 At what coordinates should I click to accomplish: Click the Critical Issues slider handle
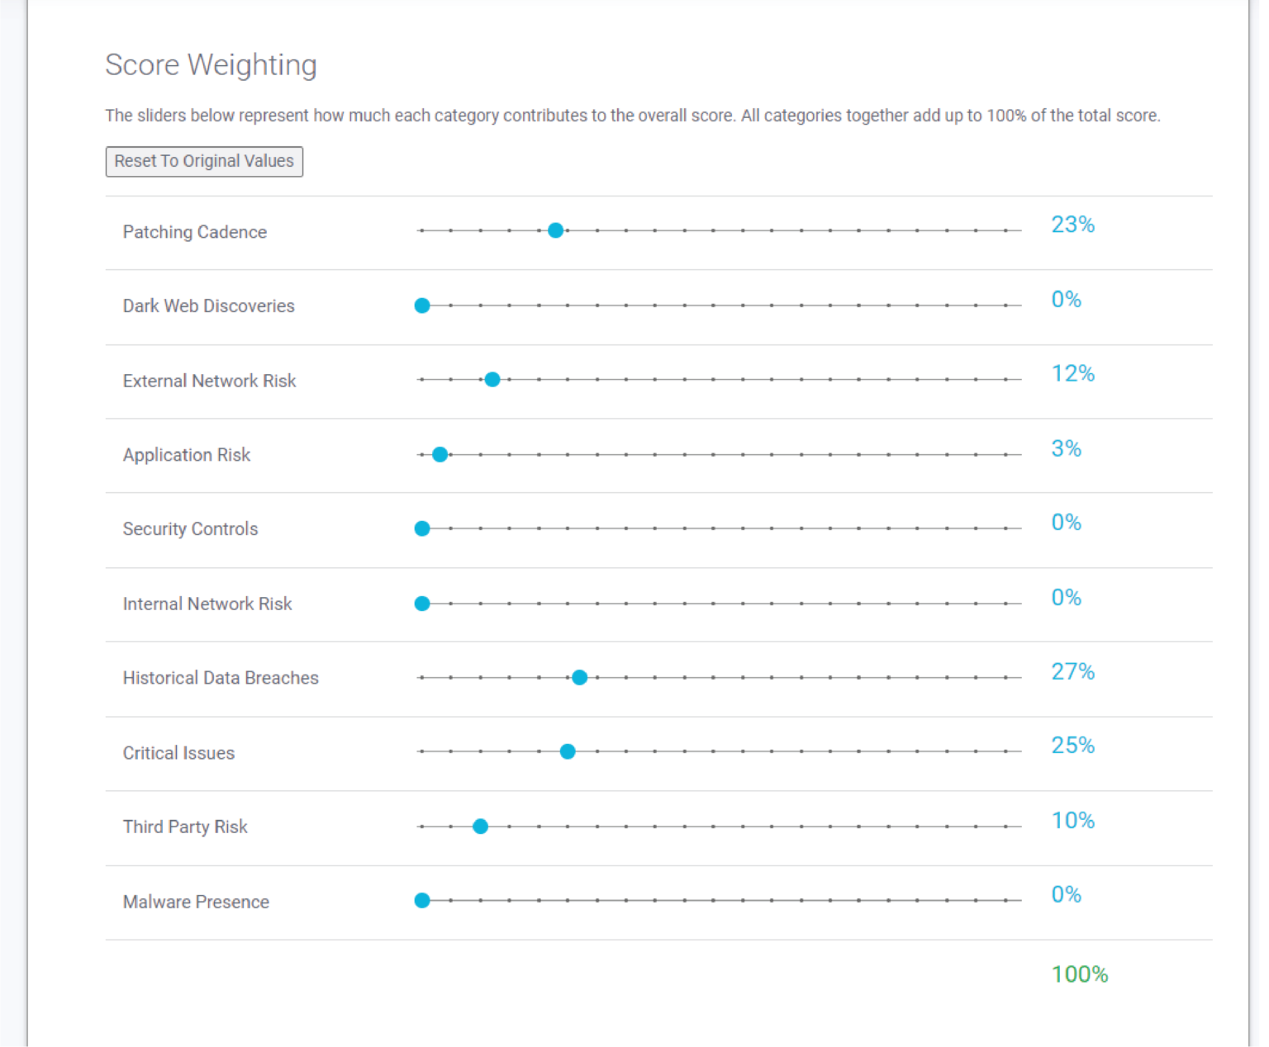click(567, 751)
